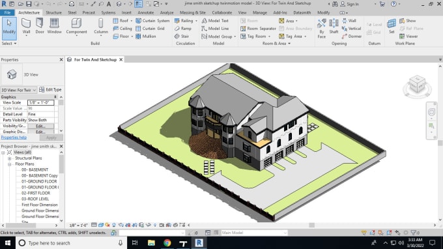This screenshot has width=443, height=249.
Task: Open the 3D View type selector dropdown
Action: pyautogui.click(x=19, y=90)
